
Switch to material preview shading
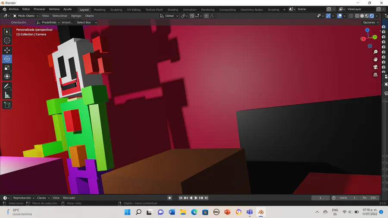[x=367, y=16]
